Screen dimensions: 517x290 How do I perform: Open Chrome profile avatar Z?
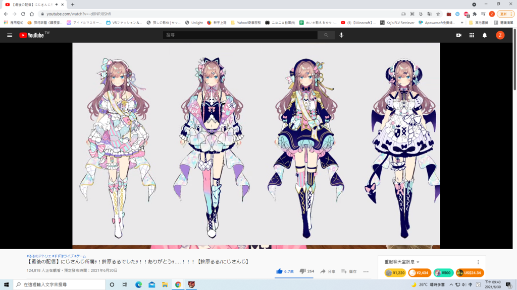492,14
